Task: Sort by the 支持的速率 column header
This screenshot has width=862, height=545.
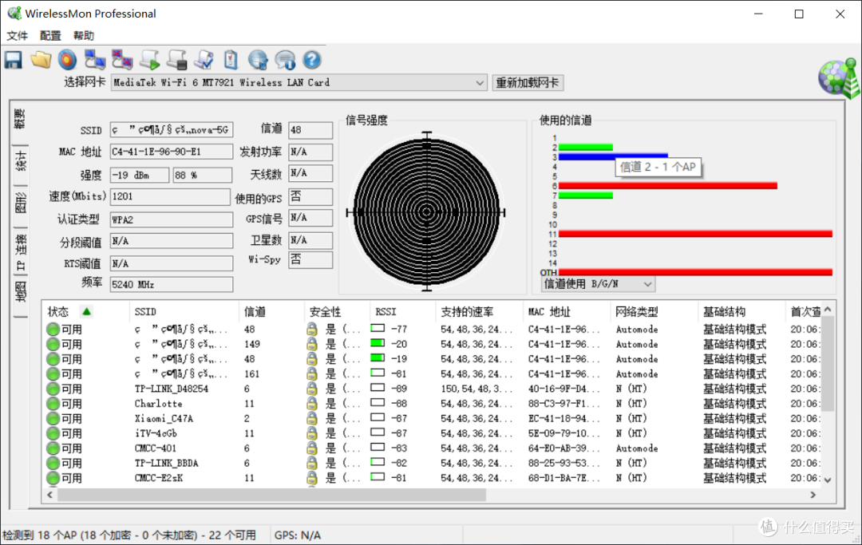Action: (x=479, y=312)
